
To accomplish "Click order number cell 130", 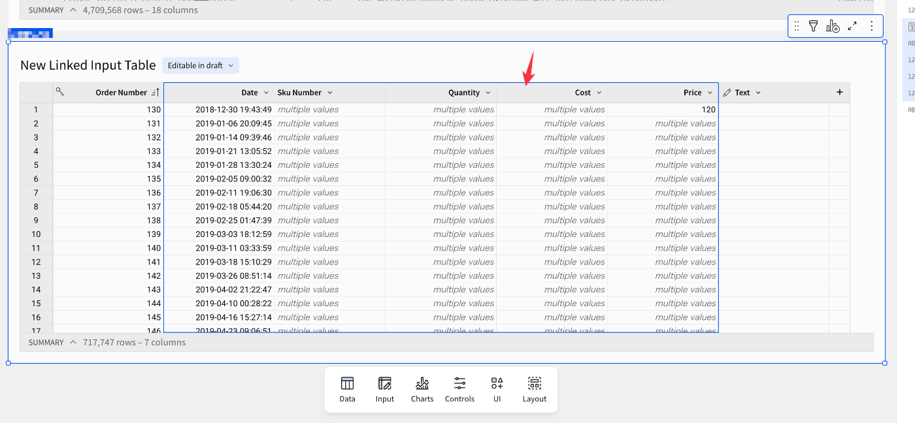I will point(108,110).
